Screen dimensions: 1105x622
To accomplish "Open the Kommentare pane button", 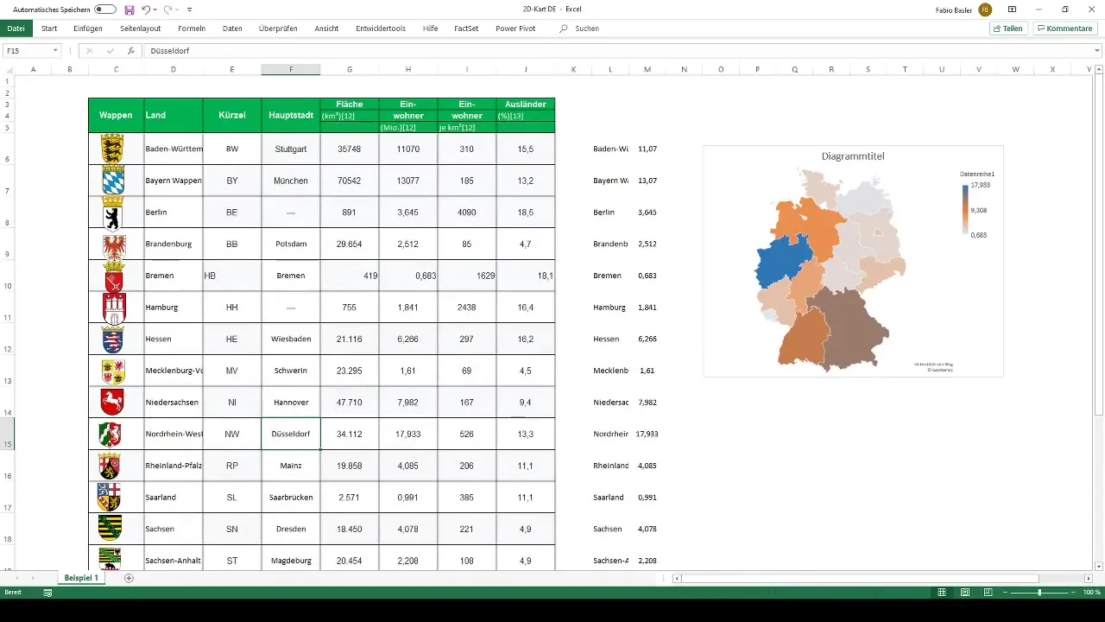I will click(1064, 29).
